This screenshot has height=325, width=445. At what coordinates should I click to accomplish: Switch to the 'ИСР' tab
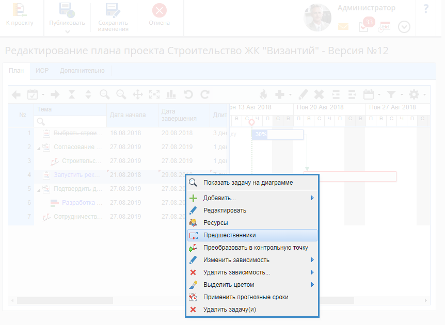tap(42, 71)
